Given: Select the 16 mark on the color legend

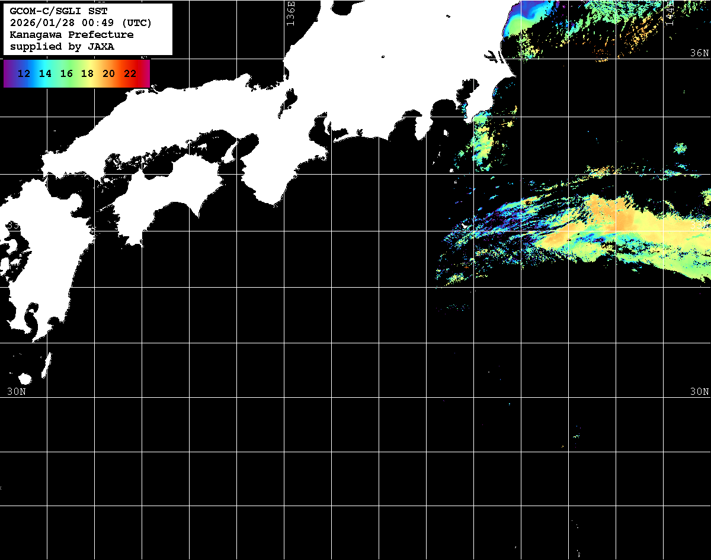Looking at the screenshot, I should point(66,74).
